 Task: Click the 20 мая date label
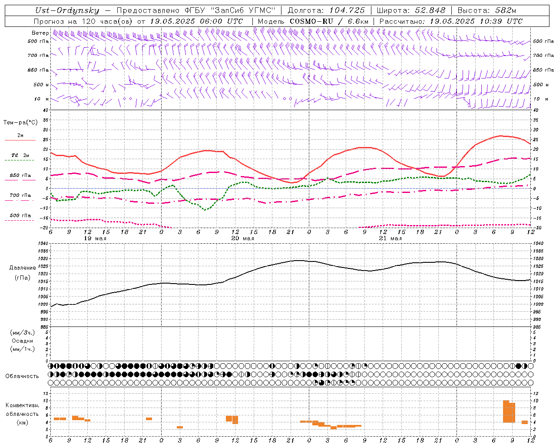[243, 238]
